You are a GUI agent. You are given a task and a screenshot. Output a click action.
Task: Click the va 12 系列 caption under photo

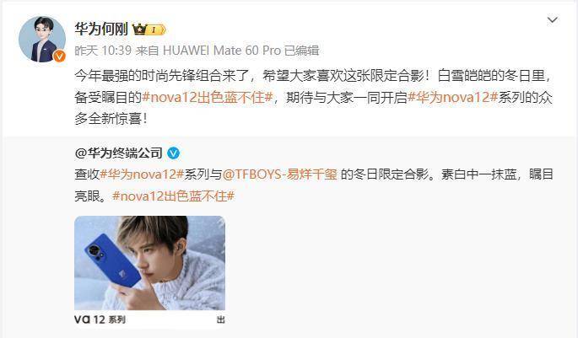tap(100, 319)
